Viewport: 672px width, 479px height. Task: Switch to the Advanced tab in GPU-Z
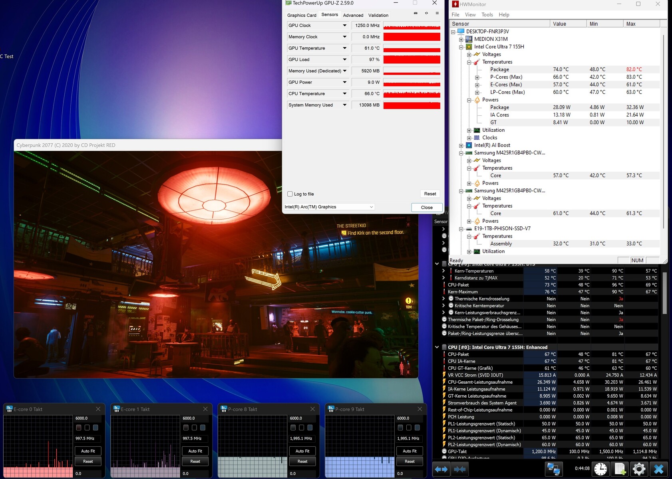click(x=353, y=15)
